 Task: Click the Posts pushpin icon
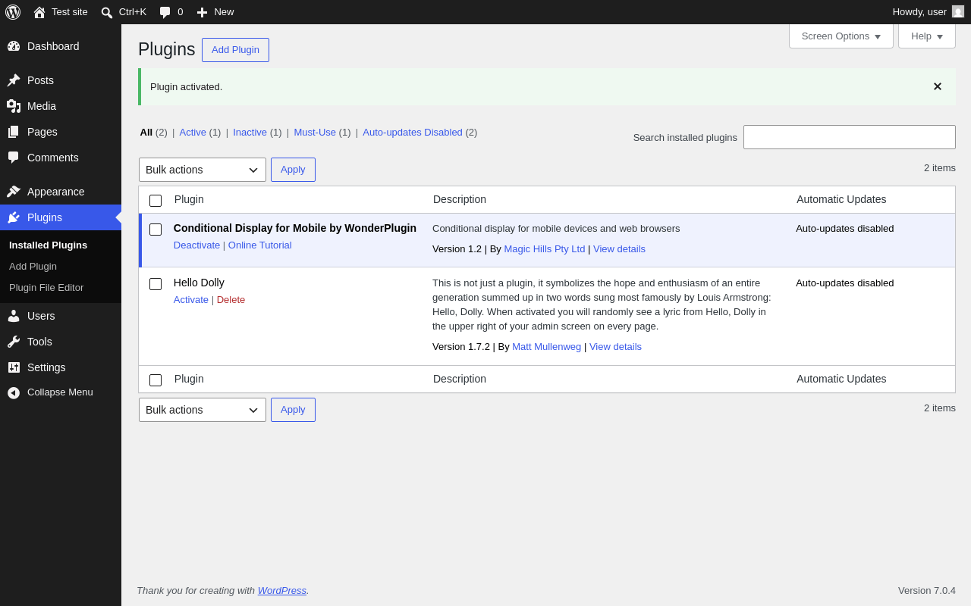coord(14,80)
